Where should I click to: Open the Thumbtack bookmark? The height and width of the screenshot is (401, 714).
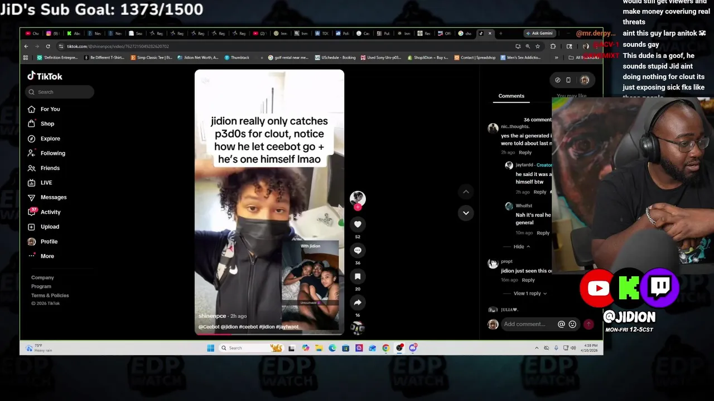click(x=237, y=57)
